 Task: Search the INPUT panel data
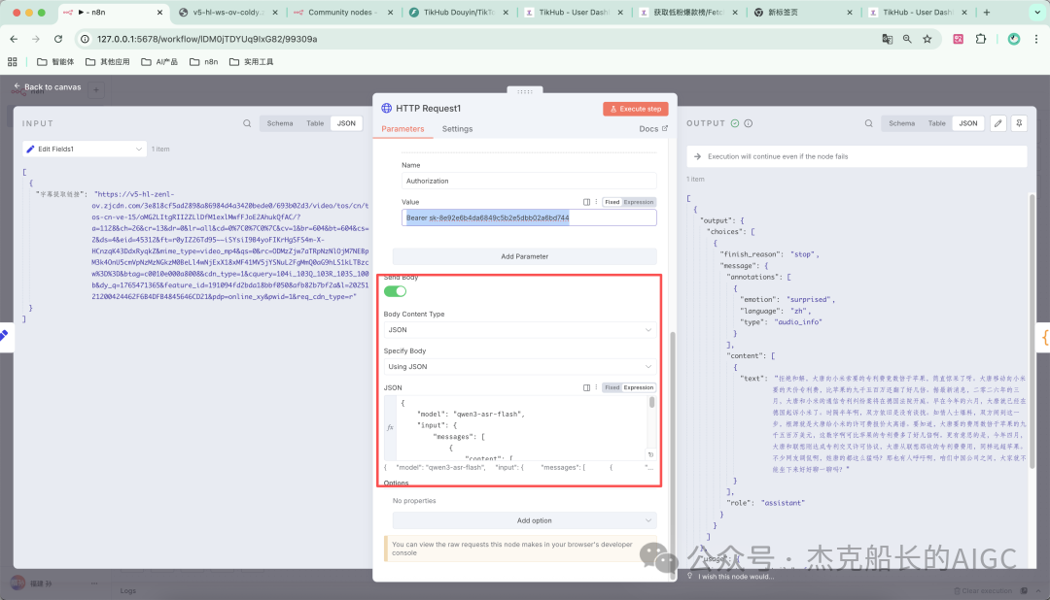pos(247,123)
